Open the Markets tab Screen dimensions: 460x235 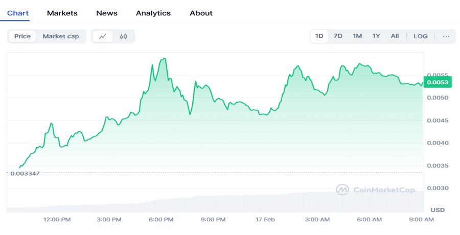click(62, 13)
